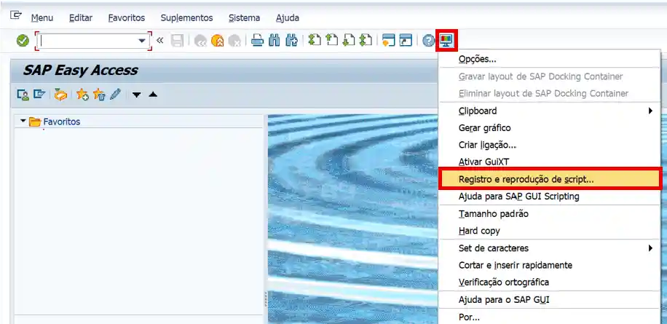The image size is (667, 324).
Task: Select Verificação ortográfica menu entry
Action: pos(550,282)
